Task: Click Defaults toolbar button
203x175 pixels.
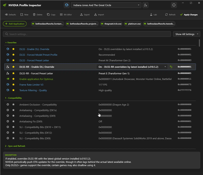Action: 10,15
